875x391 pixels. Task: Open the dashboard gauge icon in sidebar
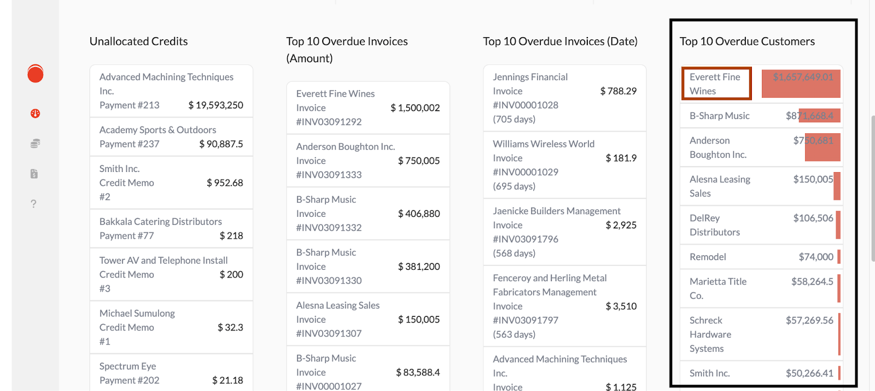(x=35, y=114)
